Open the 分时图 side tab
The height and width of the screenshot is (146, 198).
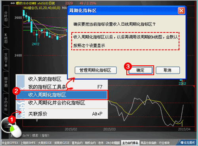[6, 16]
